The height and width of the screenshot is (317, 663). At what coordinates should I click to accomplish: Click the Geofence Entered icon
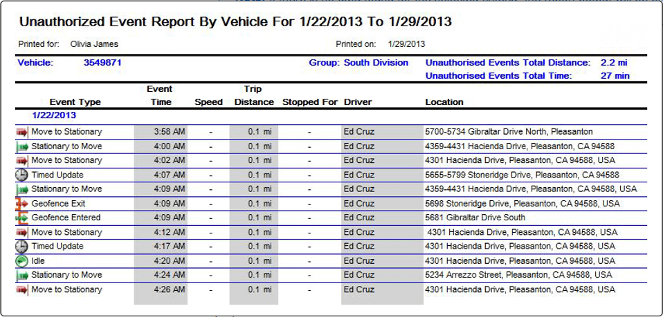click(x=22, y=218)
